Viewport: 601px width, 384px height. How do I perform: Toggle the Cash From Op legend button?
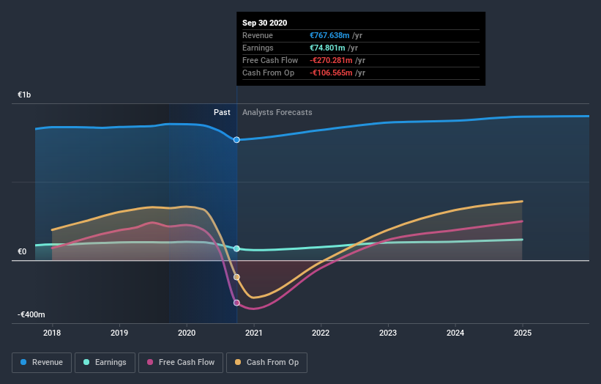point(266,363)
